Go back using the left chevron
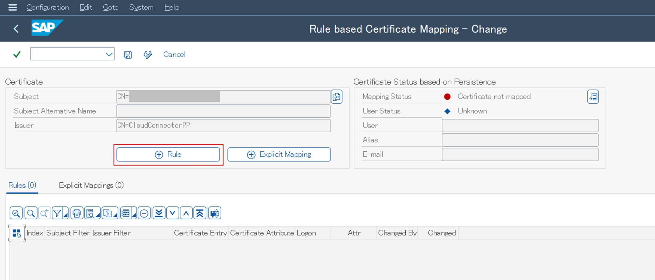This screenshot has height=280, width=655. pos(16,29)
